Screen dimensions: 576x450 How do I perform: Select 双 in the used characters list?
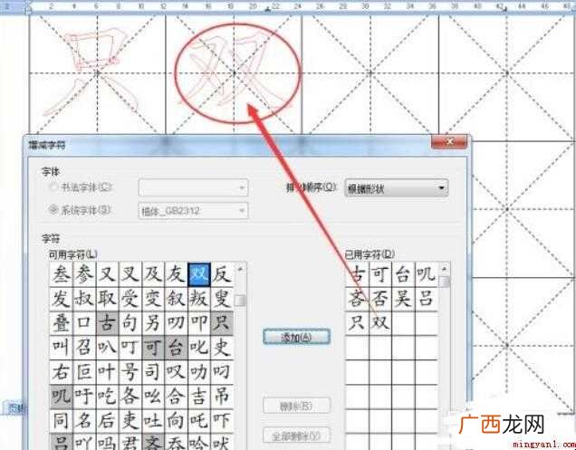[380, 323]
